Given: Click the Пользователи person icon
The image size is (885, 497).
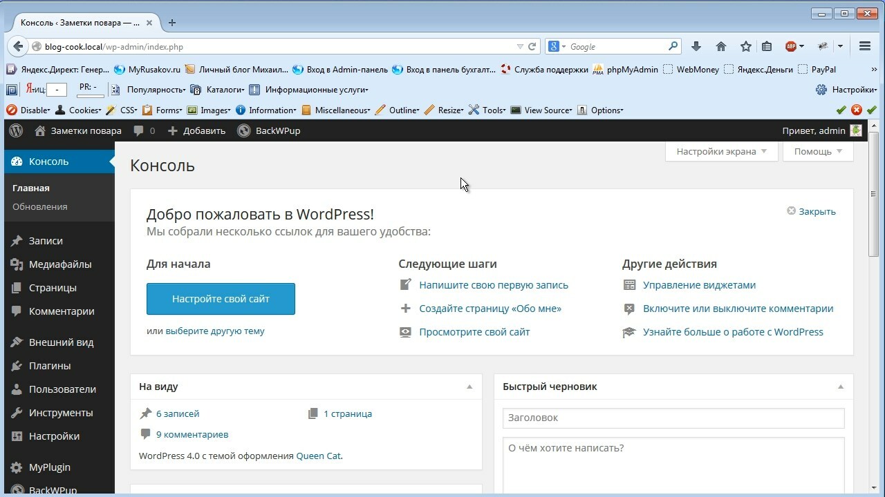Looking at the screenshot, I should (17, 389).
